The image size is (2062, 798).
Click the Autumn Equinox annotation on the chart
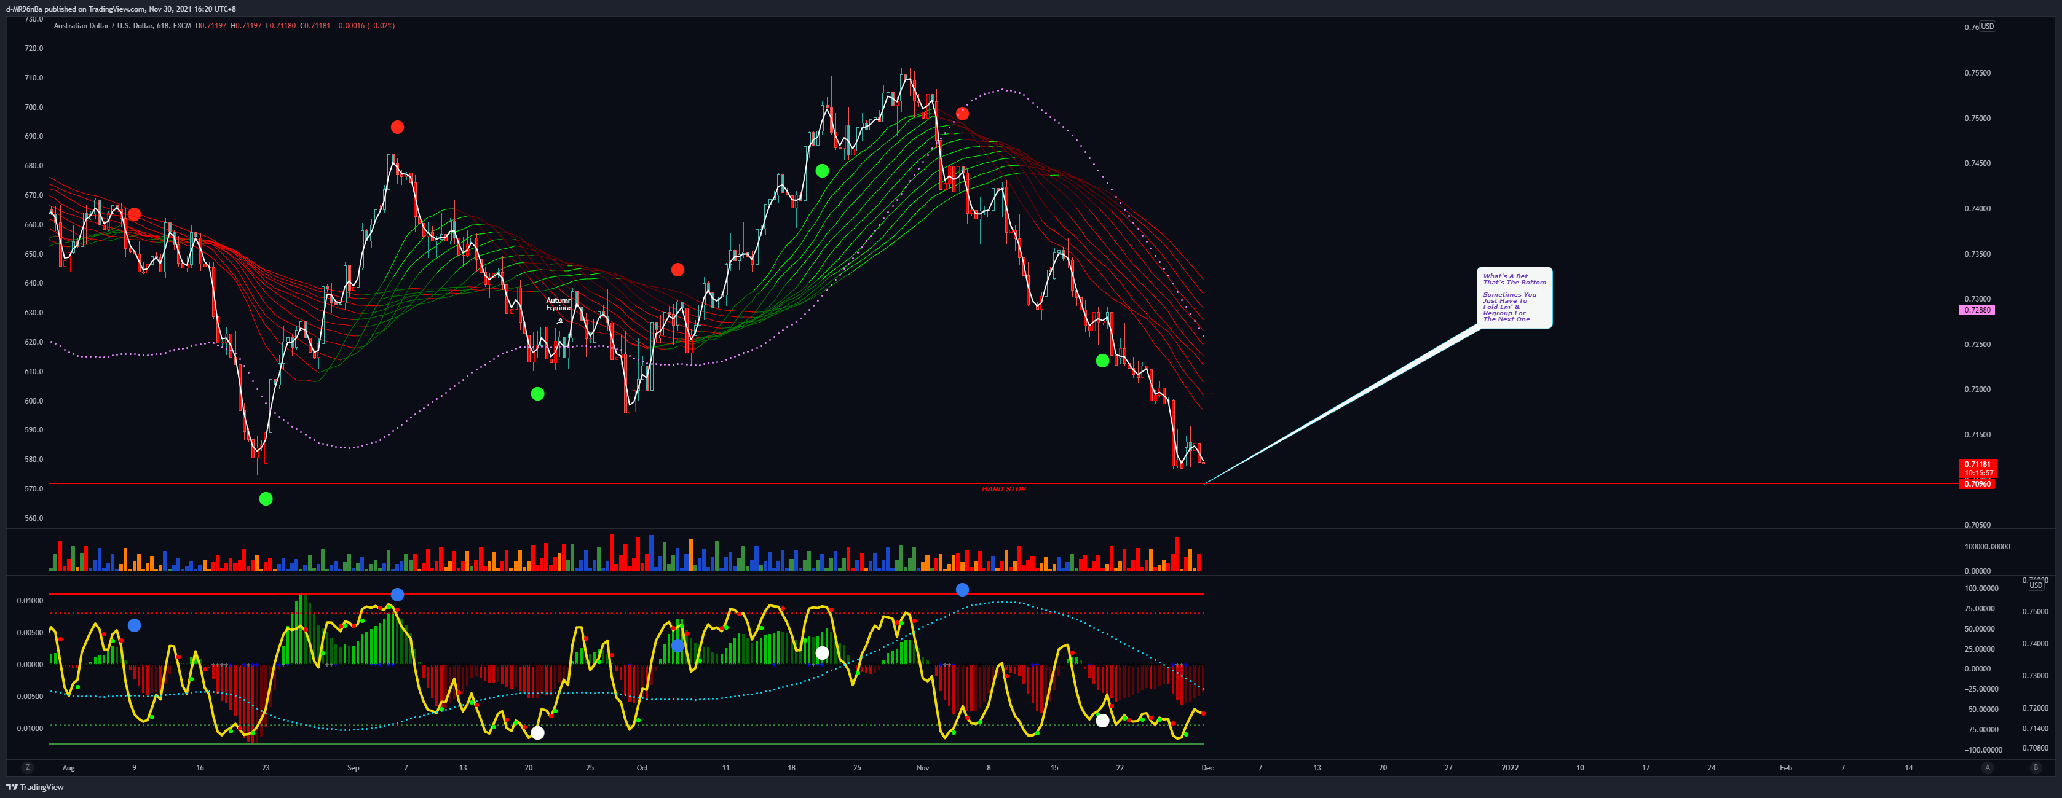559,305
